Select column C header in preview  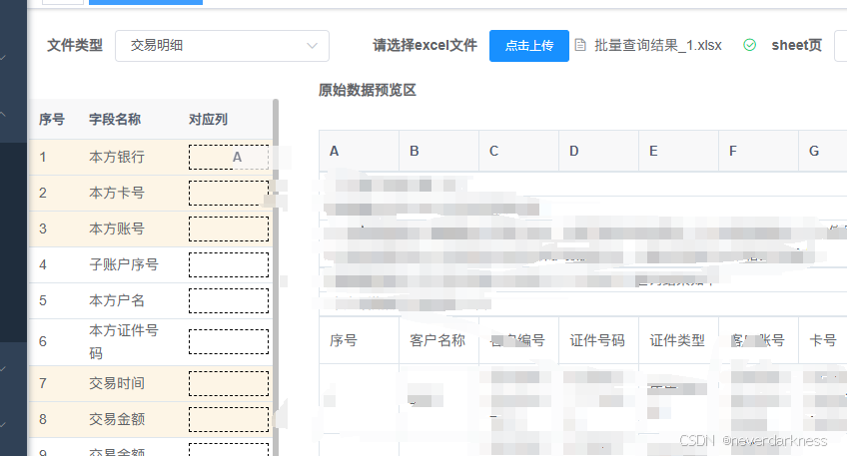click(518, 151)
